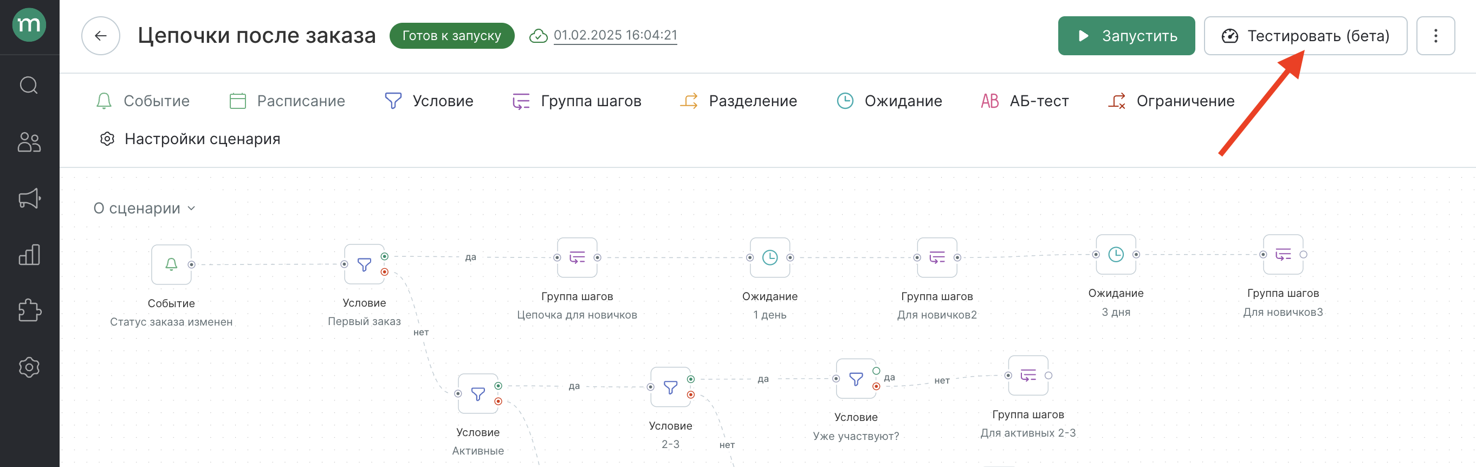Click the Готов к запуску status badge
The width and height of the screenshot is (1476, 467).
coord(451,36)
